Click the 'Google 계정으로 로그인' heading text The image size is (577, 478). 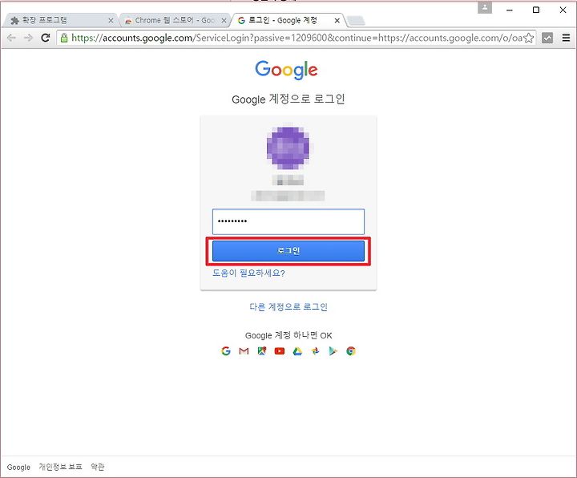288,99
